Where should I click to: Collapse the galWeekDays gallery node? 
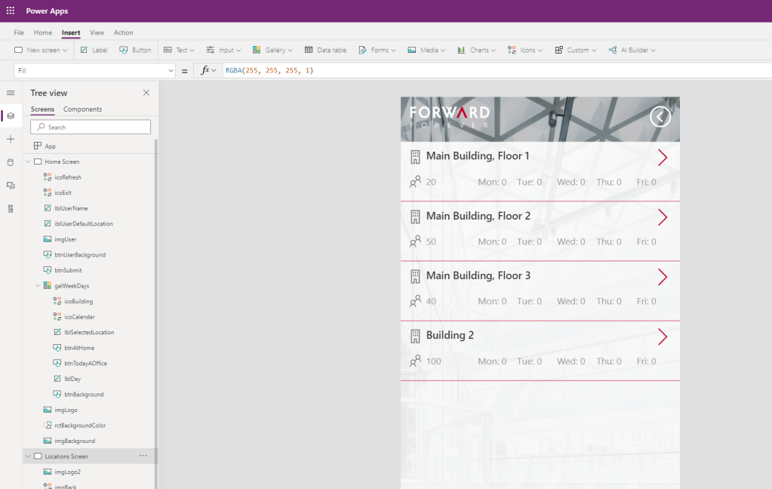pyautogui.click(x=38, y=286)
